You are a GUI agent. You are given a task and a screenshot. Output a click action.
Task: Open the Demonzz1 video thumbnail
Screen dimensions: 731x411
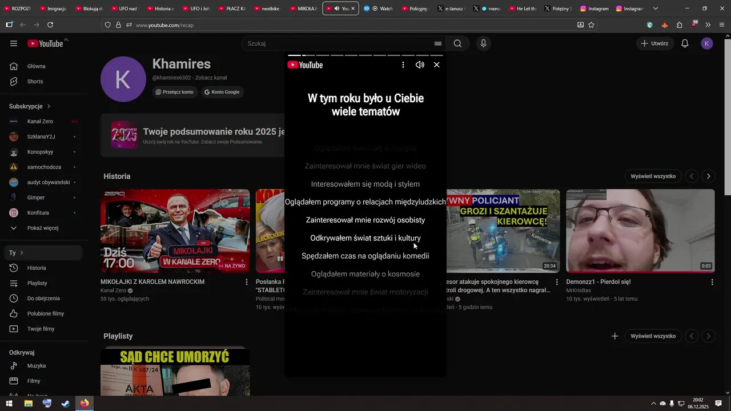(x=640, y=231)
